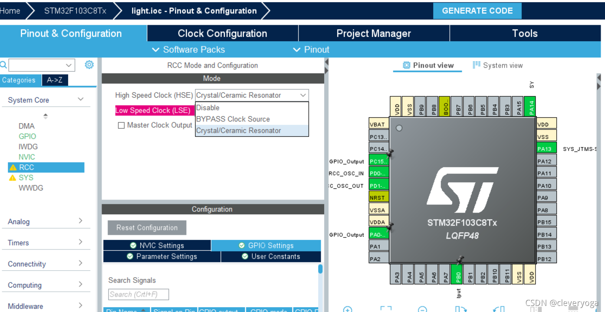Enable the Master Clock Output checkbox

click(x=122, y=125)
